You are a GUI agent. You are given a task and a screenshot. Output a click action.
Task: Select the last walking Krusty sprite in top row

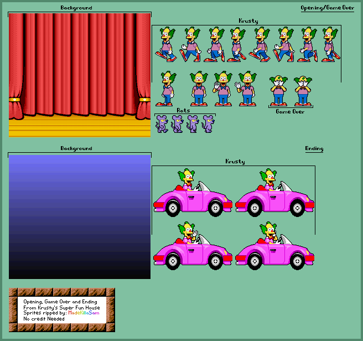tap(331, 44)
